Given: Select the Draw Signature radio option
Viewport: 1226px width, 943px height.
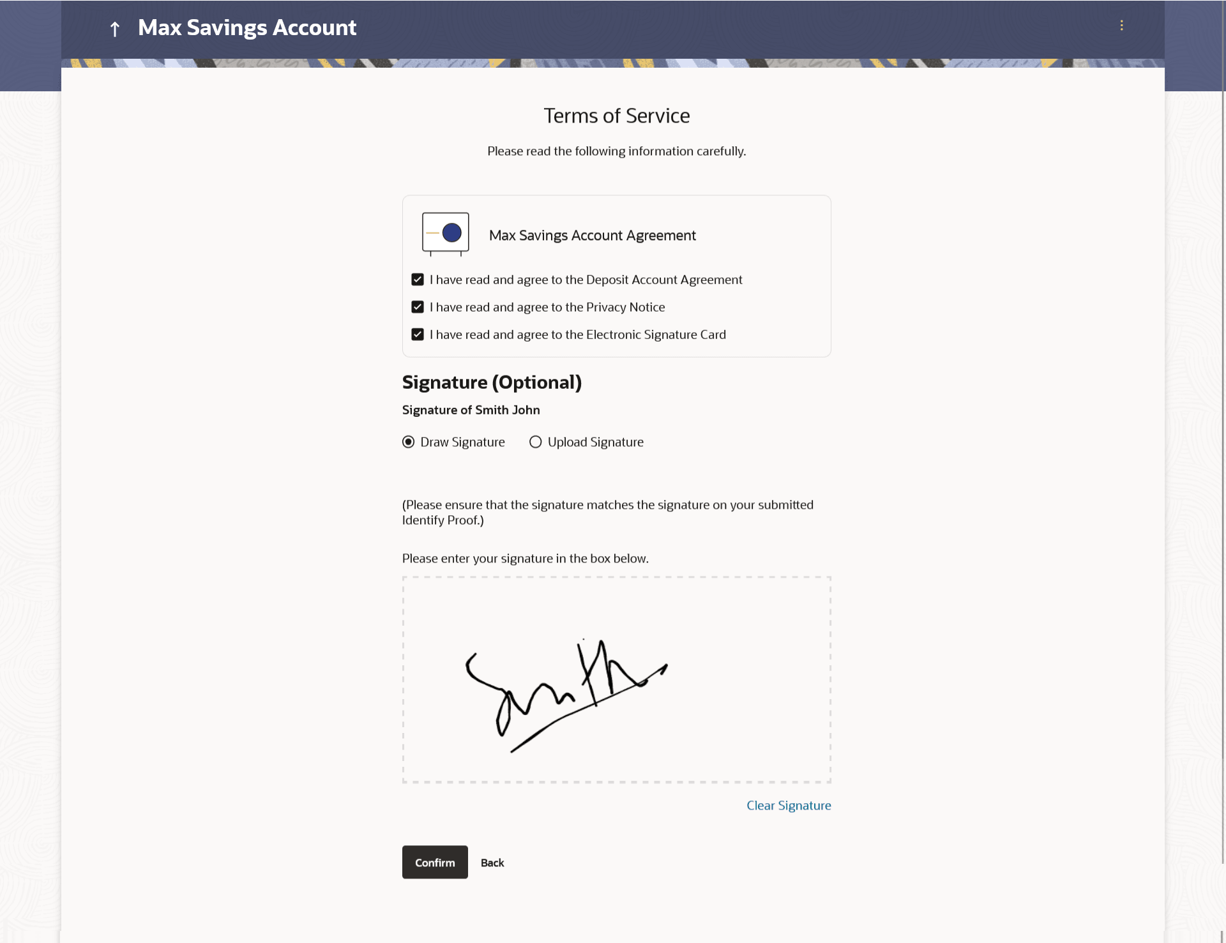Looking at the screenshot, I should pos(409,442).
